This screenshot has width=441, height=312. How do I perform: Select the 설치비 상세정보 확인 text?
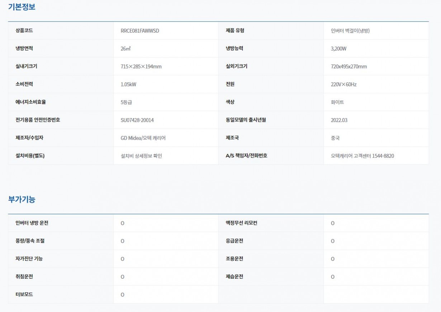[x=141, y=156]
